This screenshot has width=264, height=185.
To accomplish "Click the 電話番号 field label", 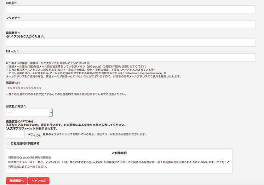I will click(12, 33).
